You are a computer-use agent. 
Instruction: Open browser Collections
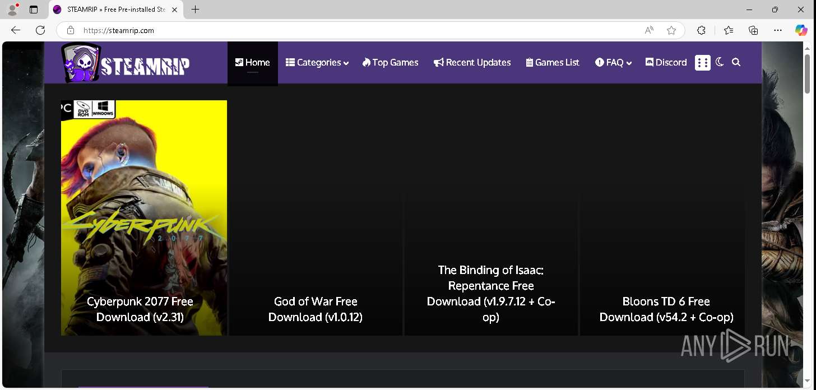[753, 30]
